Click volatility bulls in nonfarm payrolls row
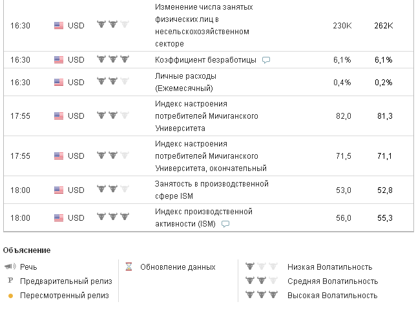 [112, 25]
